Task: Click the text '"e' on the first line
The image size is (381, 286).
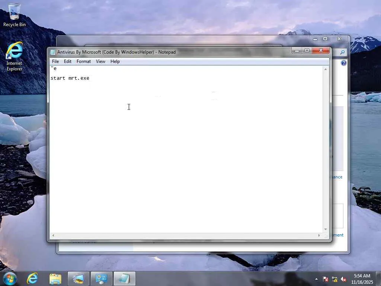Action: tap(54, 69)
